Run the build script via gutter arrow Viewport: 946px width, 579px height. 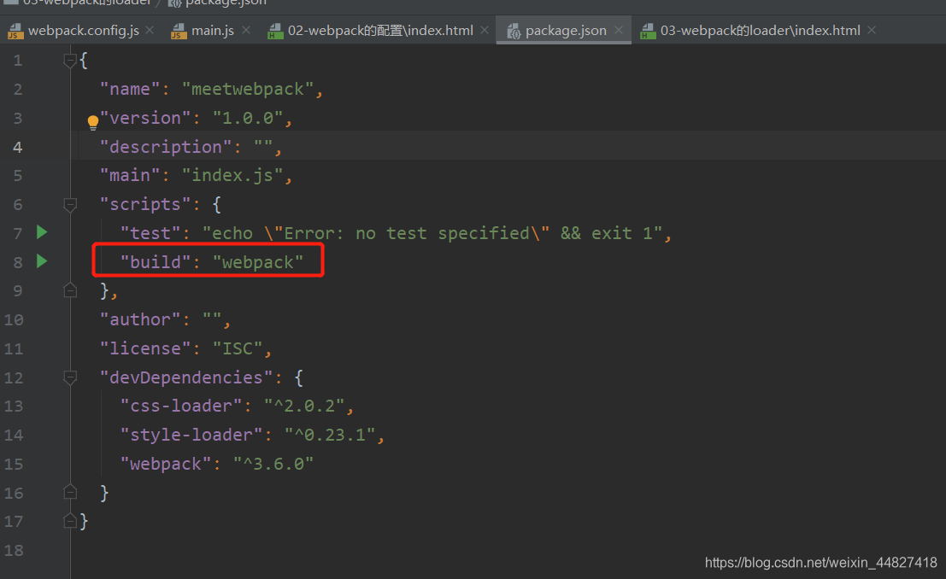42,261
